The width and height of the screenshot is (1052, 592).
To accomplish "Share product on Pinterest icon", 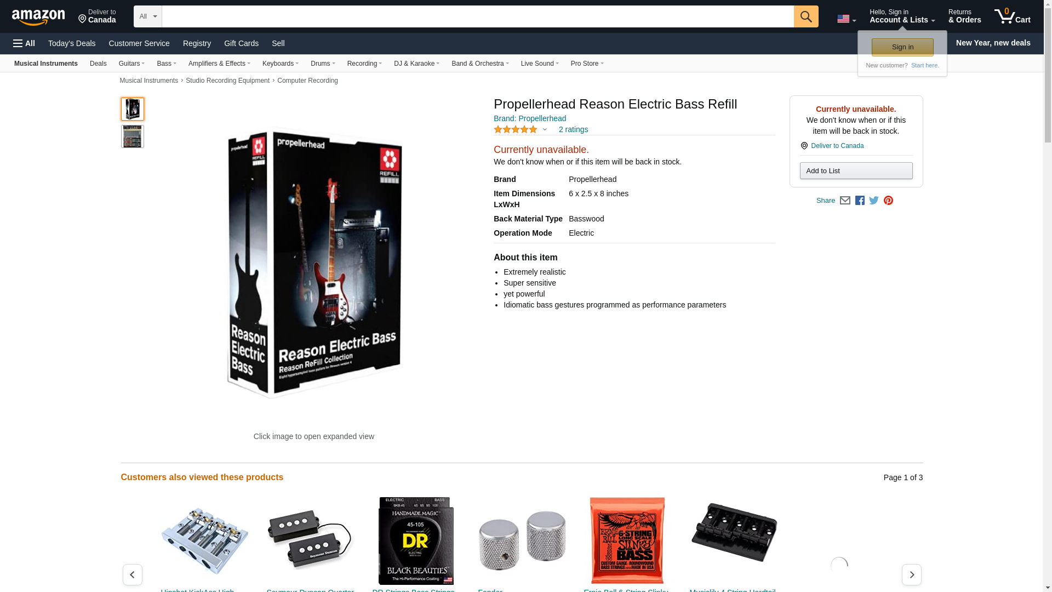I will (888, 201).
